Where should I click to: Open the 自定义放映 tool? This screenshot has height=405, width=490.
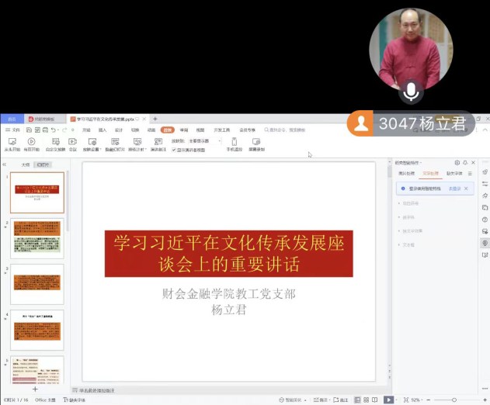click(56, 142)
